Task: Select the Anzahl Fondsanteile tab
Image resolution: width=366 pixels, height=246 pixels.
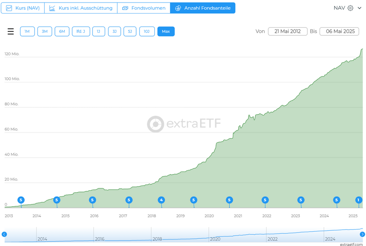Action: tap(203, 8)
